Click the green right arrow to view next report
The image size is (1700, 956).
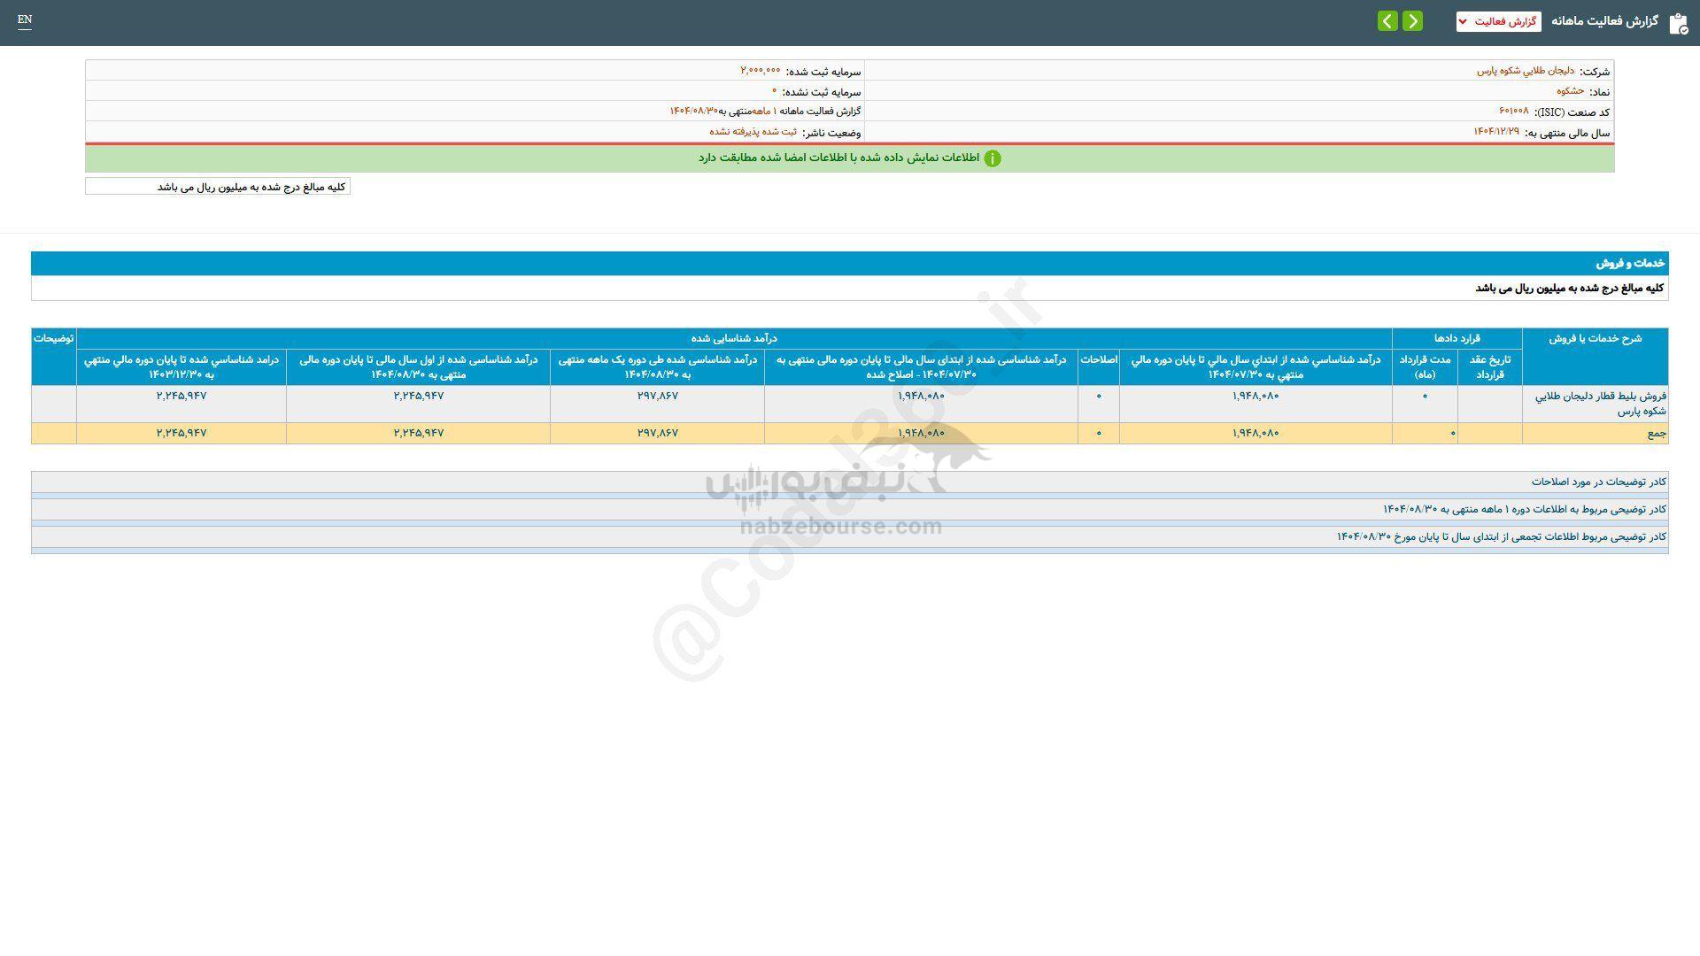pos(1412,20)
